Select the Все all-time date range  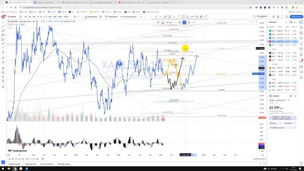(37, 159)
